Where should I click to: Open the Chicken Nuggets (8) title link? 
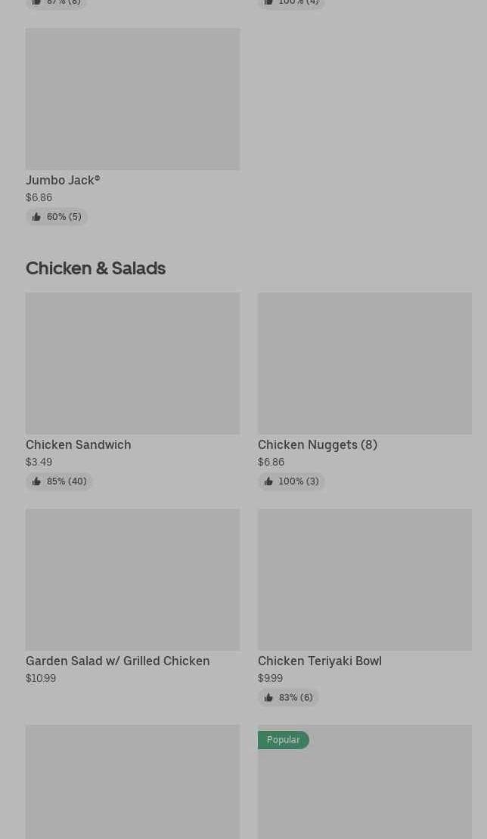coord(318,444)
